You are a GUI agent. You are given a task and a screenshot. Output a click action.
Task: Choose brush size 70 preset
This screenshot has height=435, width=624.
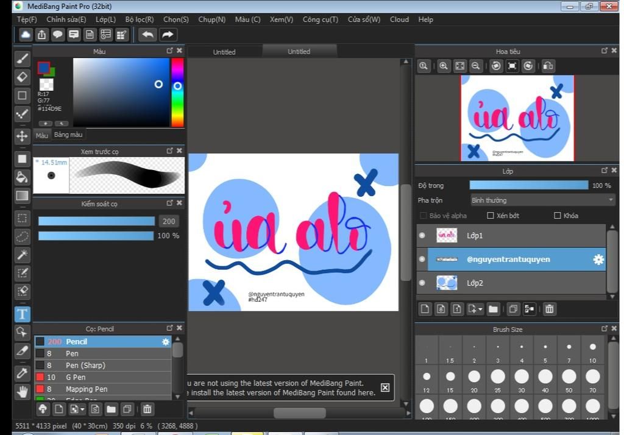(592, 380)
